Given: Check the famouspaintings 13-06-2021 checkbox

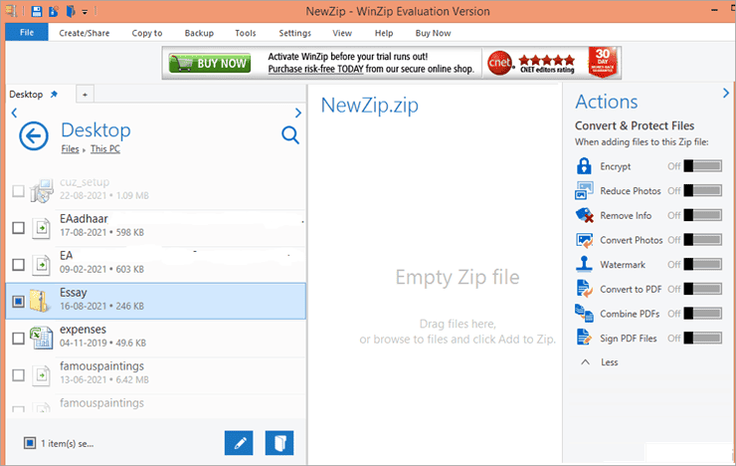Looking at the screenshot, I should tap(18, 374).
